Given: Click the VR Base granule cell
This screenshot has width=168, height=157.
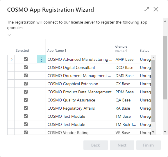Looking at the screenshot, I should click(126, 132).
